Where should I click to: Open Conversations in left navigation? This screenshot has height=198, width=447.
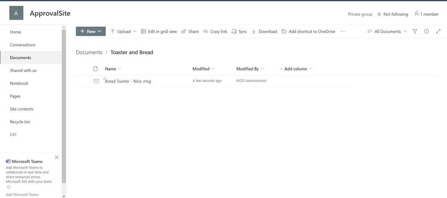pos(22,45)
